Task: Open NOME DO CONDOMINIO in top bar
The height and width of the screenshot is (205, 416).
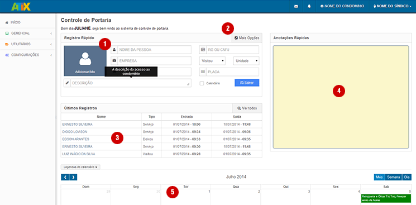Action: pos(342,6)
